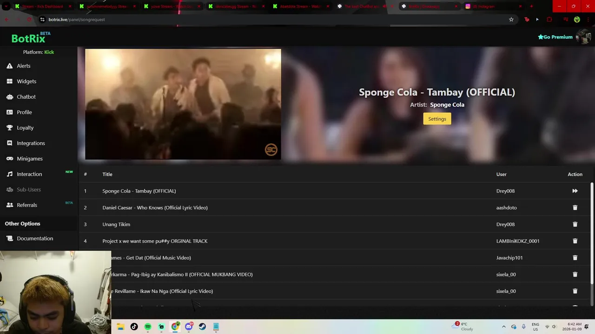Click the BotRix logo
This screenshot has width=595, height=334.
29,39
